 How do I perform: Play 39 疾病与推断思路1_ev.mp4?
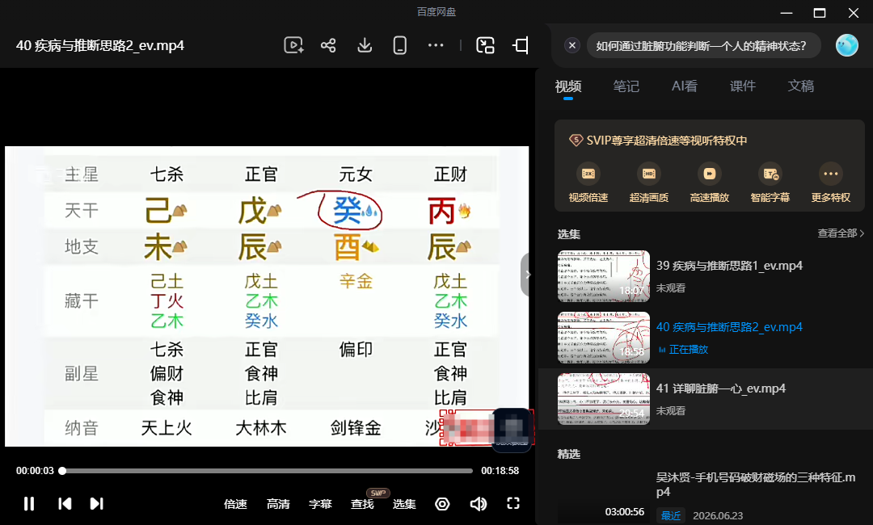coord(729,266)
